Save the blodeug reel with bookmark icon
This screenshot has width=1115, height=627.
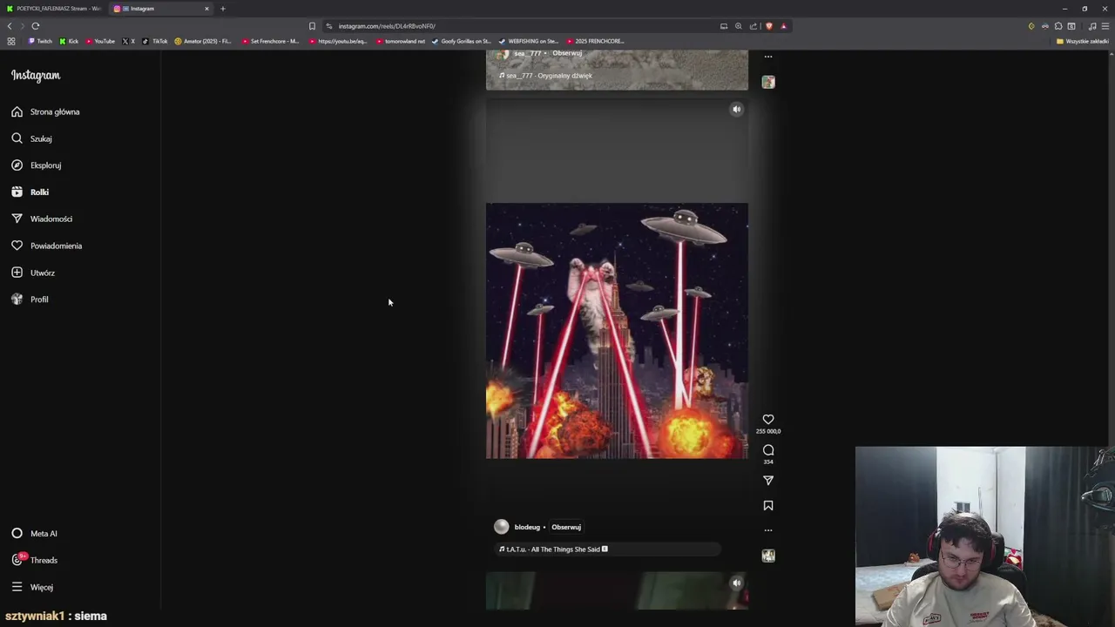[x=768, y=505]
